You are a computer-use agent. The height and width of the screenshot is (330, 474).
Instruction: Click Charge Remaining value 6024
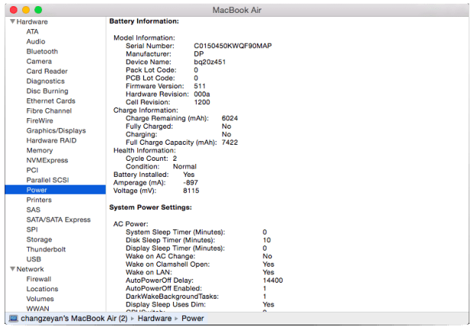click(229, 118)
